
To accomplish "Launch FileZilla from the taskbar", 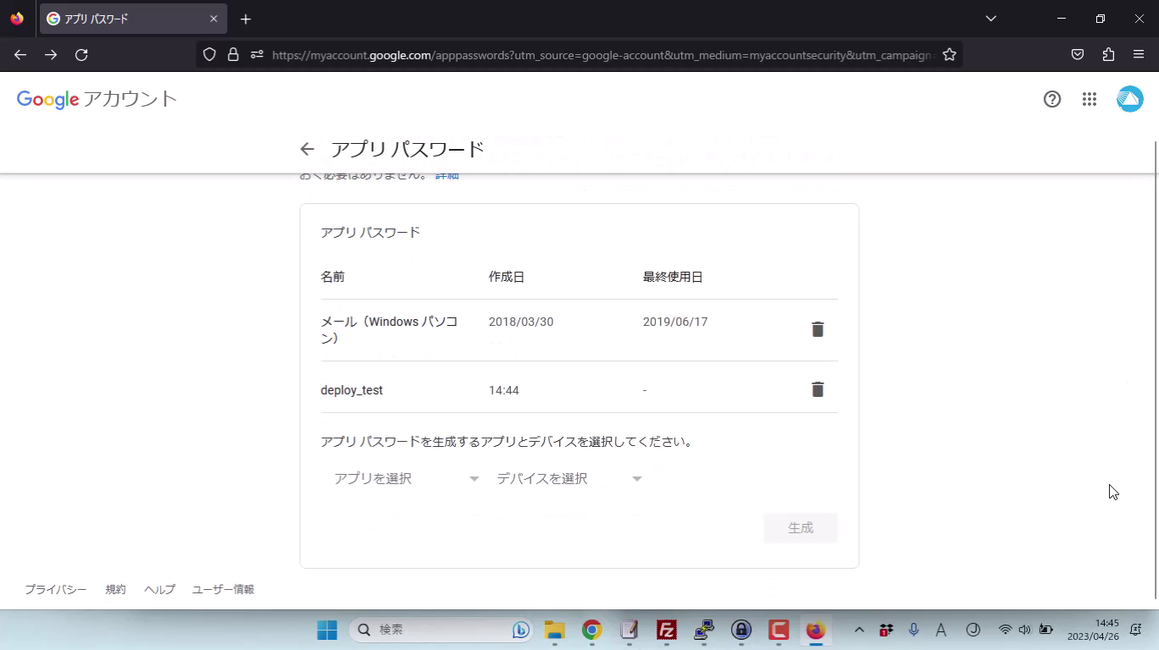I will (x=667, y=630).
